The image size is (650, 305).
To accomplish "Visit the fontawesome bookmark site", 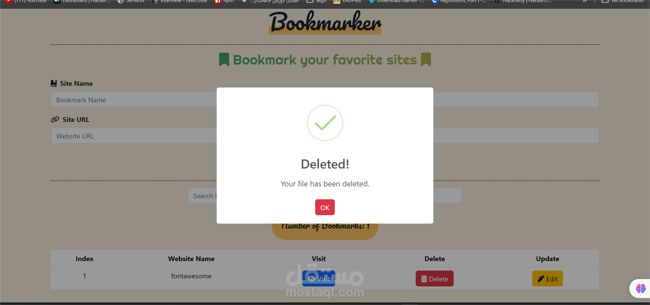I will 319,279.
